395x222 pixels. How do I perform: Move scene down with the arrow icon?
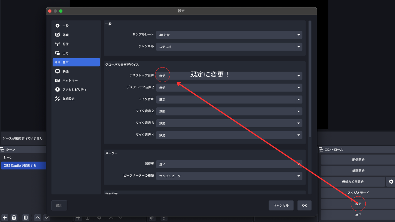point(47,218)
